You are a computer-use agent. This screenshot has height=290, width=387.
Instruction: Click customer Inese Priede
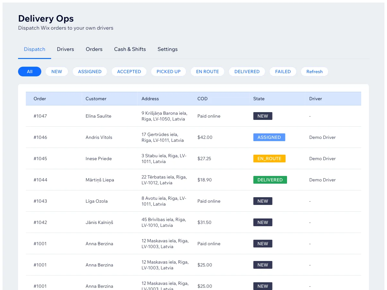[99, 159]
